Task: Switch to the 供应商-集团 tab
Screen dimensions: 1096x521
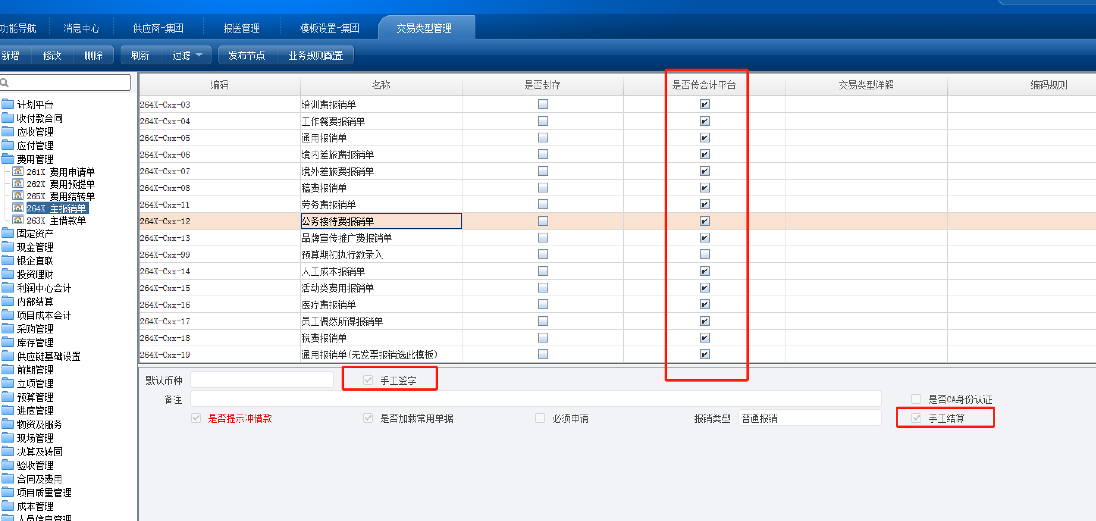Action: point(158,28)
